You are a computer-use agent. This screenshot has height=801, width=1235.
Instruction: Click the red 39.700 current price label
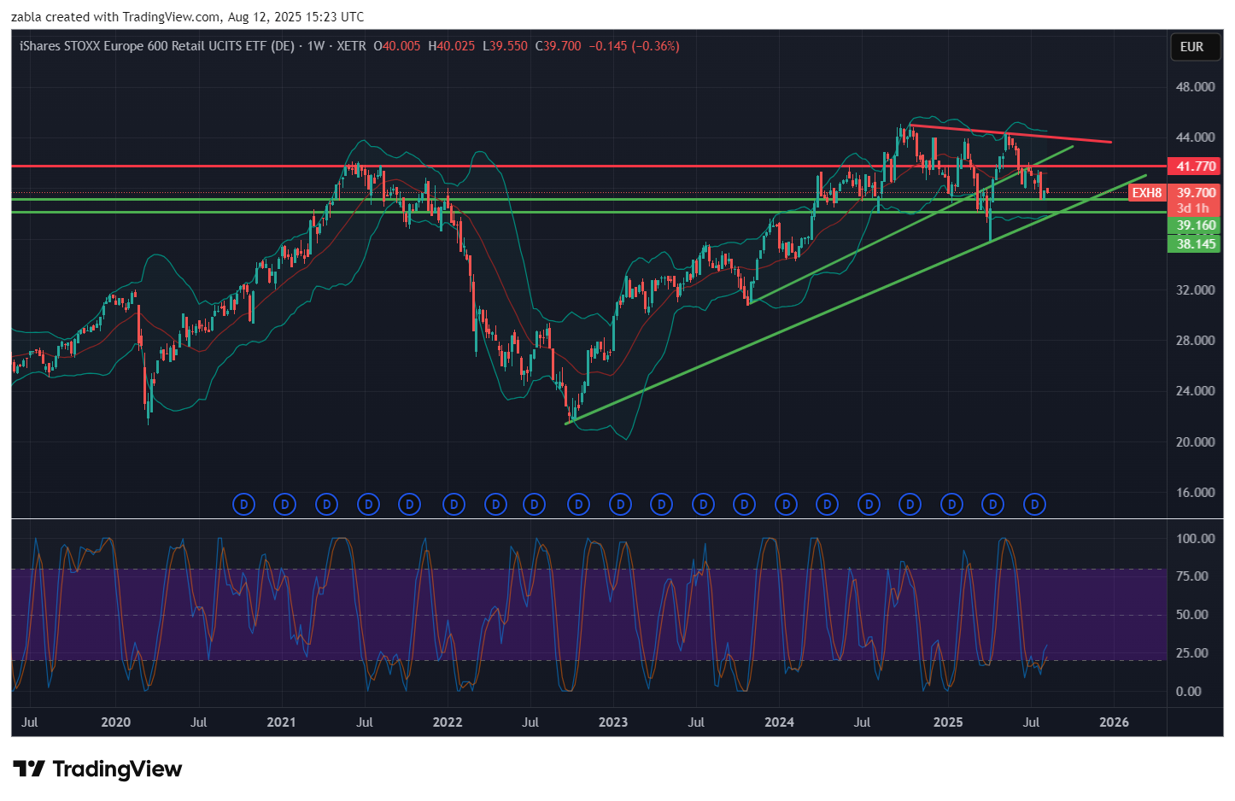[1196, 193]
